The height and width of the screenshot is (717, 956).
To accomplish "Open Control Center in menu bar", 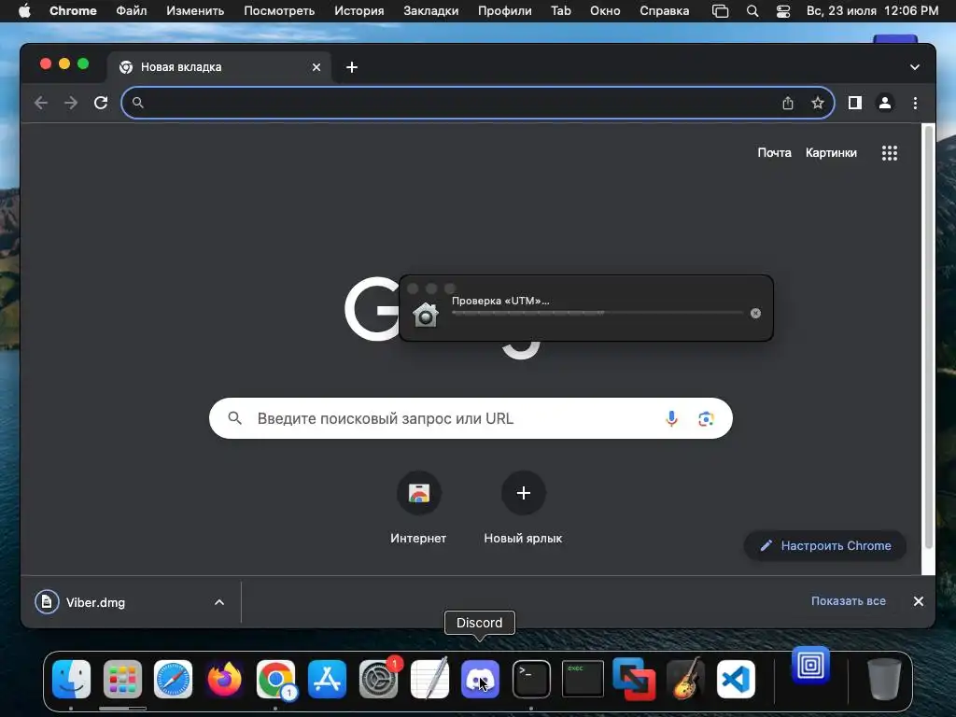I will [783, 11].
